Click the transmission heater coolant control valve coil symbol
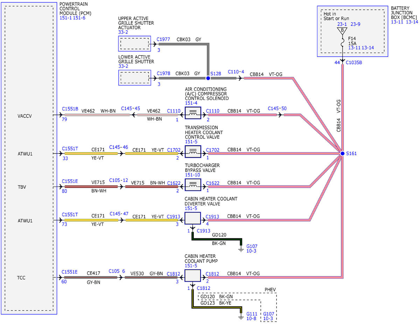The height and width of the screenshot is (324, 420). pos(193,151)
